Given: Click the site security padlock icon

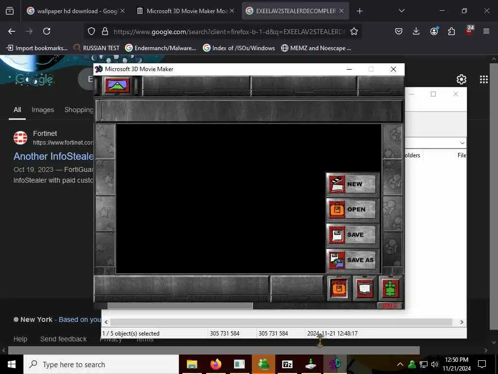Looking at the screenshot, I should coord(105,31).
